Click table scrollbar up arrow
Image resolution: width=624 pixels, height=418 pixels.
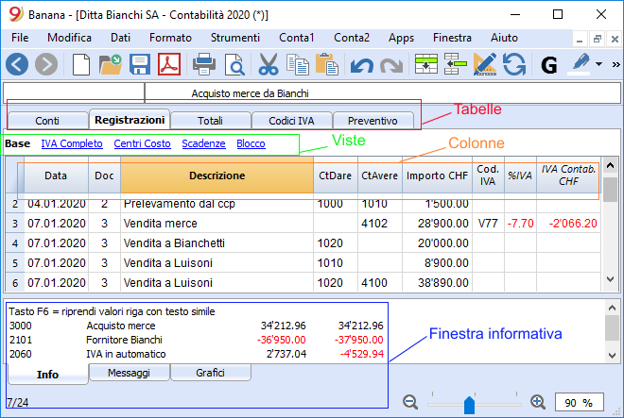coord(610,165)
